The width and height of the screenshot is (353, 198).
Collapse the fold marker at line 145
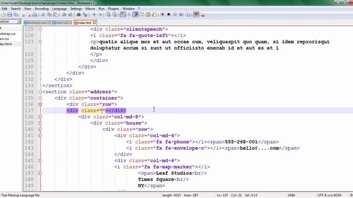tap(40, 161)
